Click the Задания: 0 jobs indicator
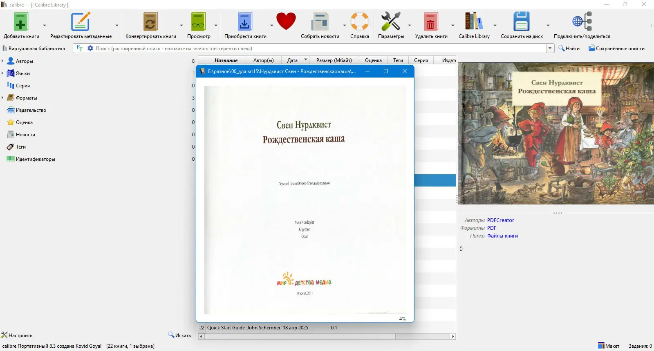 640,346
